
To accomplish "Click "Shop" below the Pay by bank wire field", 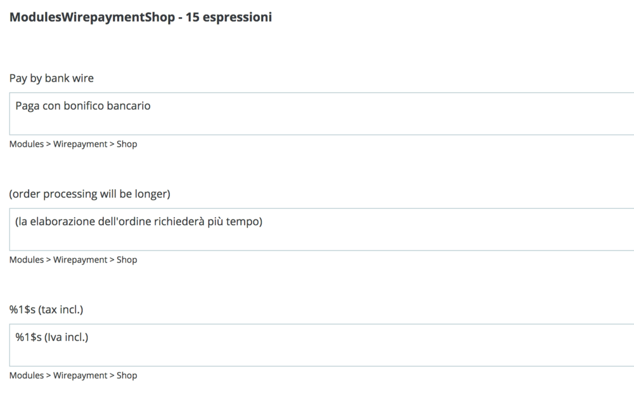I will click(x=127, y=144).
